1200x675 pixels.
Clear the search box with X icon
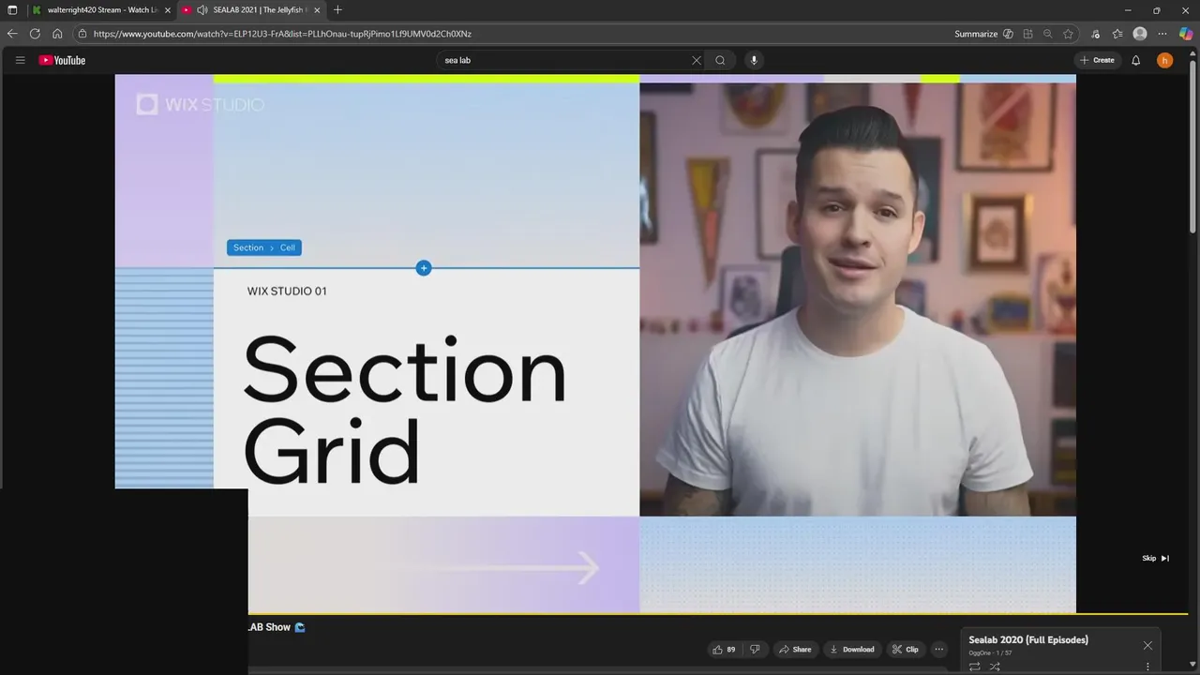coord(697,60)
